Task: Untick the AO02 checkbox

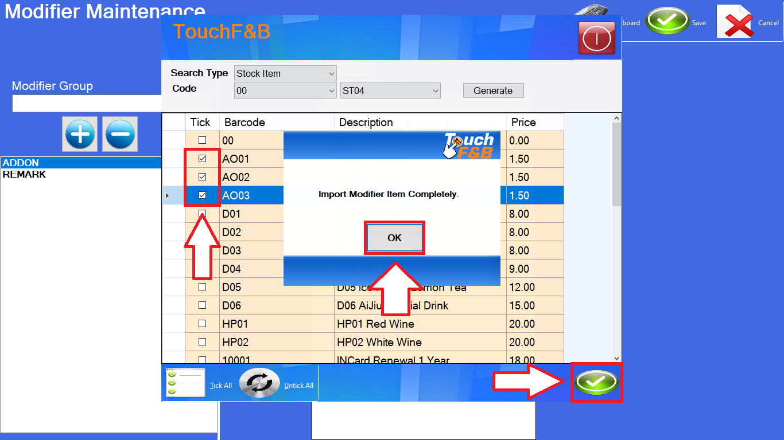Action: tap(202, 177)
